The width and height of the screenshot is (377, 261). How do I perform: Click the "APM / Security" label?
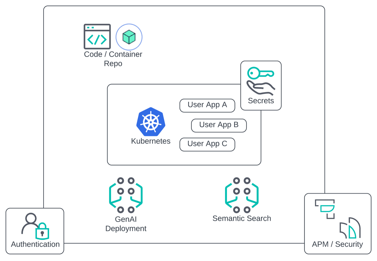tap(337, 244)
